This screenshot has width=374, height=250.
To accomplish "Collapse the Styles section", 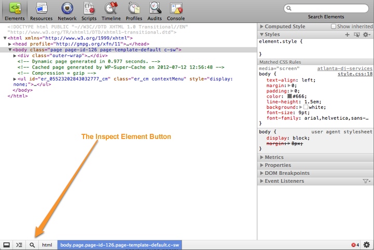I will tap(261, 35).
